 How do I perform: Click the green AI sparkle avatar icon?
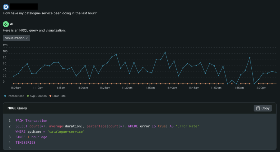[x=6, y=24]
